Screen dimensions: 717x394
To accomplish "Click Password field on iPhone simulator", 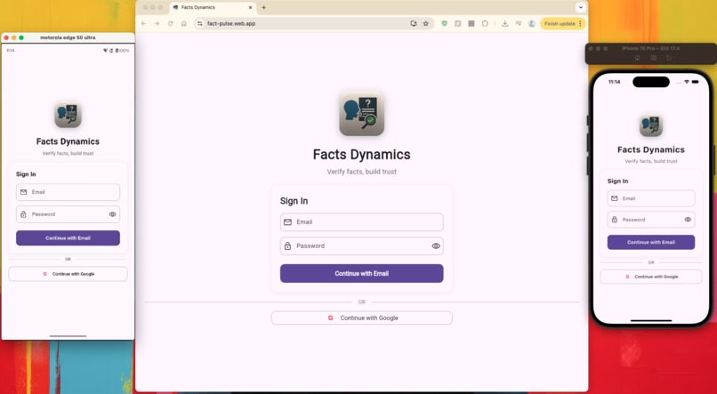I will 651,220.
